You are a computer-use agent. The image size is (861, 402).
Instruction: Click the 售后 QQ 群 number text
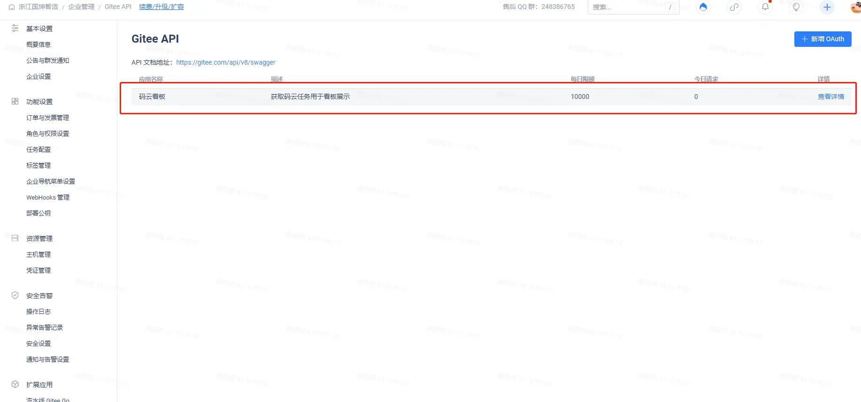point(538,7)
